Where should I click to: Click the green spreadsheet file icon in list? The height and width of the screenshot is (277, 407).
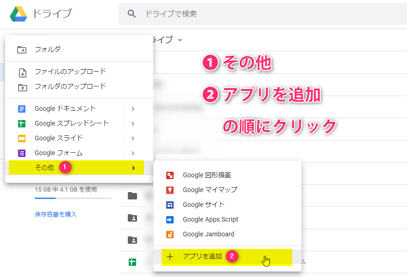[x=132, y=262]
